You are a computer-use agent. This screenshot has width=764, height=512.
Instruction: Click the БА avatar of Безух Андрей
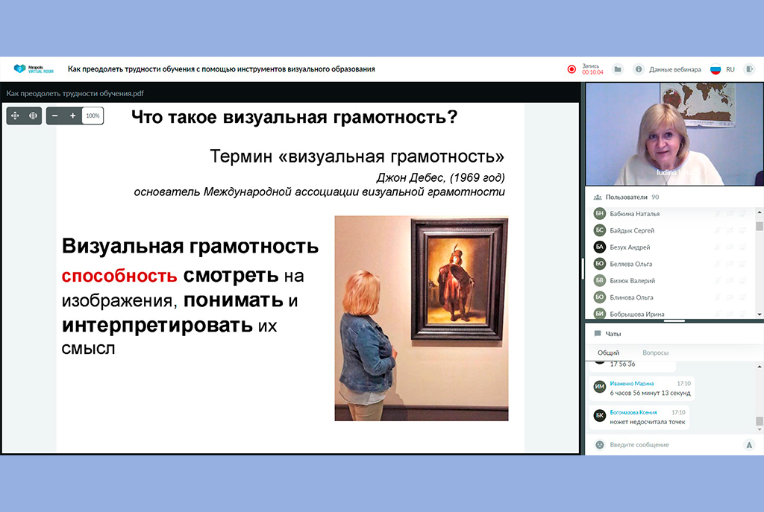pyautogui.click(x=599, y=247)
